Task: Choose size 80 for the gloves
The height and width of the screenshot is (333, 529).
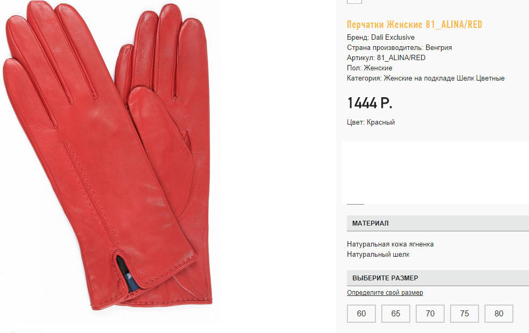Action: pos(499,314)
